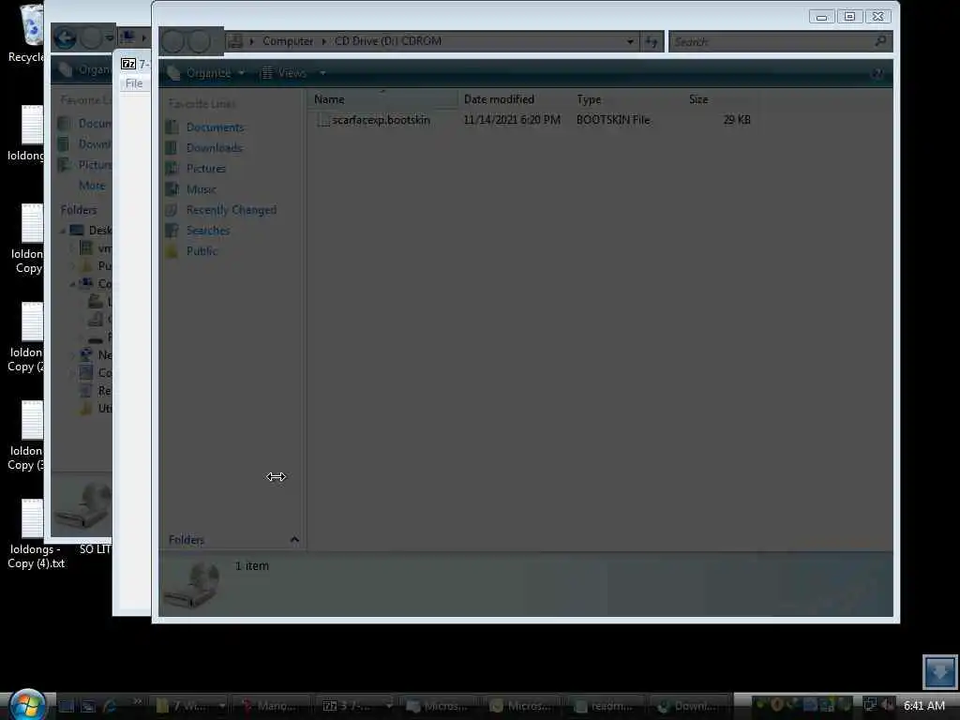Open Music favorite link

tap(202, 189)
